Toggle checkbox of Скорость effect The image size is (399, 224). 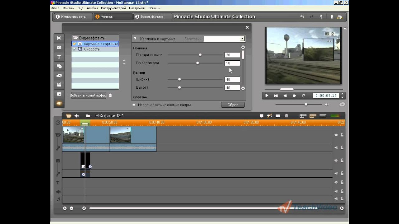tap(74, 49)
